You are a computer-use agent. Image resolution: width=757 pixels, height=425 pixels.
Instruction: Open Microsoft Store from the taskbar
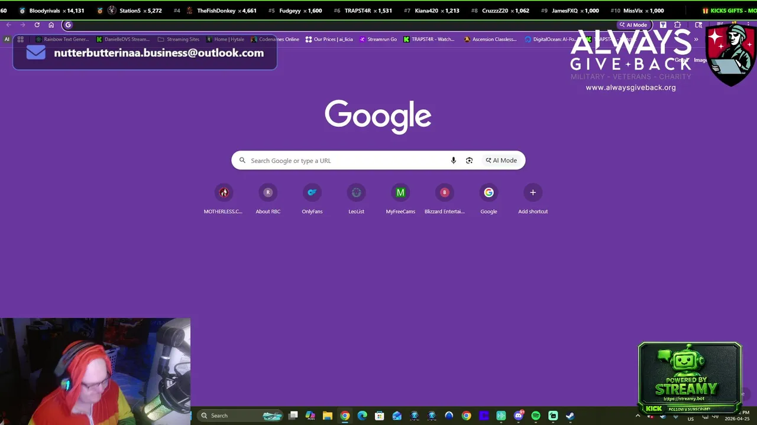pos(380,416)
